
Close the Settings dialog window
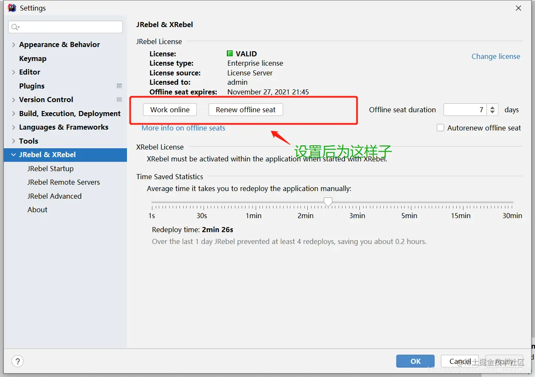point(518,8)
